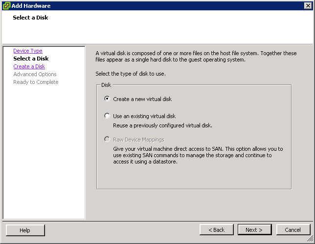Click the Create a new virtual disk label
Image resolution: width=315 pixels, height=244 pixels.
142,99
